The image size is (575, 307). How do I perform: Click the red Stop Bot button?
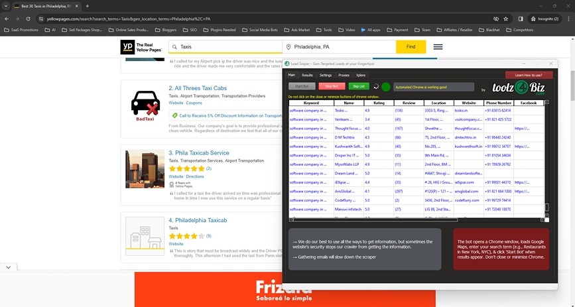[332, 86]
